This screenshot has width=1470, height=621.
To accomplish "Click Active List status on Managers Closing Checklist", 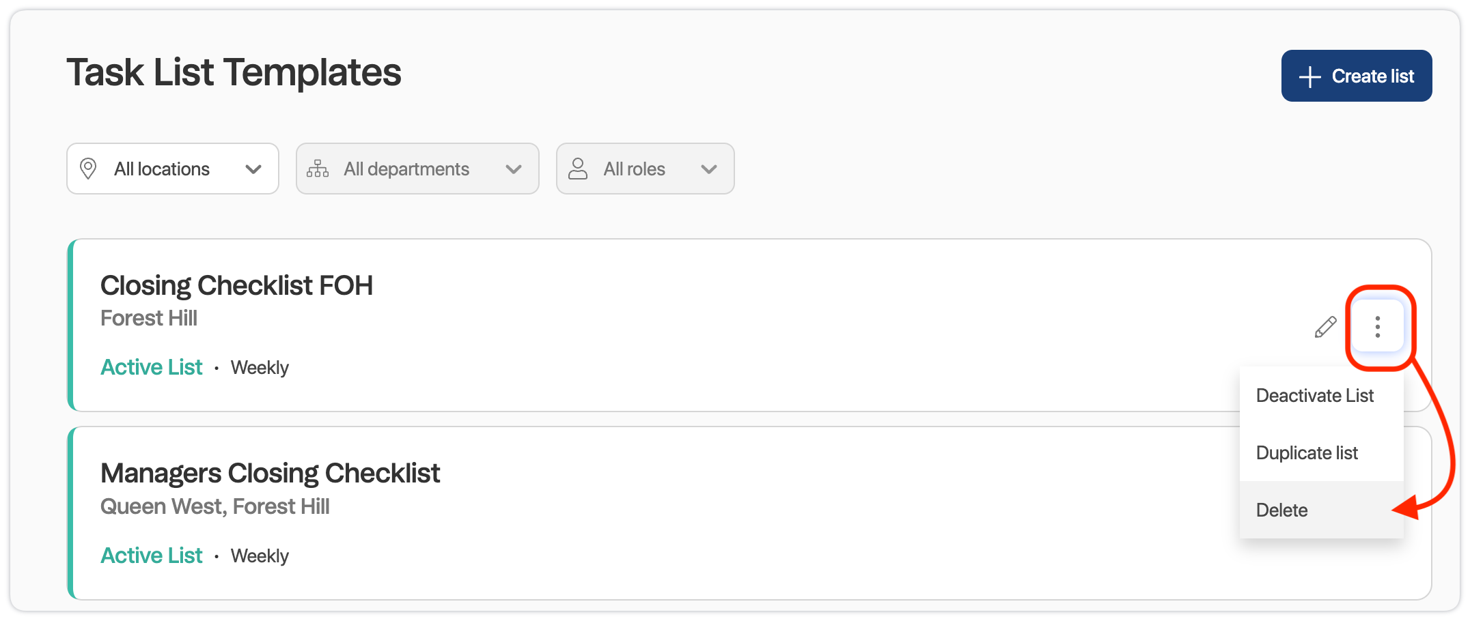I will 152,555.
